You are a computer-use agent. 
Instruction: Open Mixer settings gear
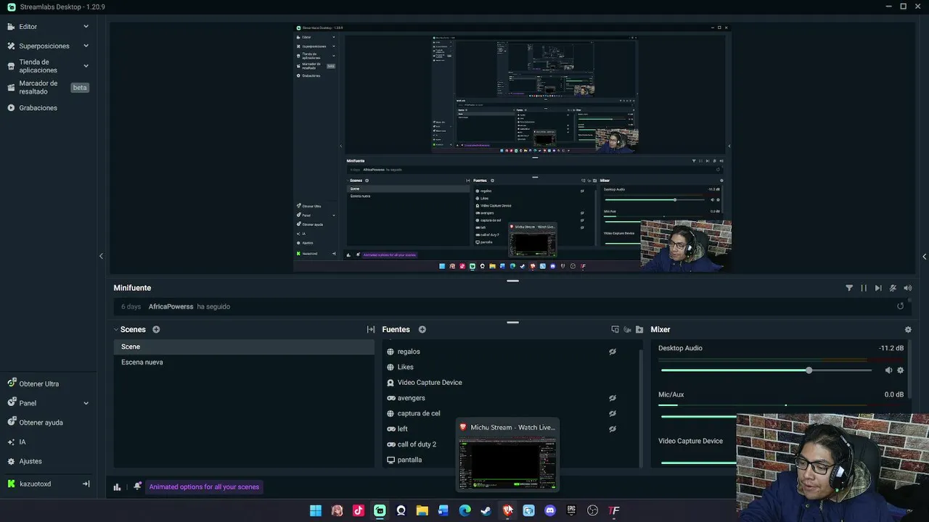[x=908, y=329]
